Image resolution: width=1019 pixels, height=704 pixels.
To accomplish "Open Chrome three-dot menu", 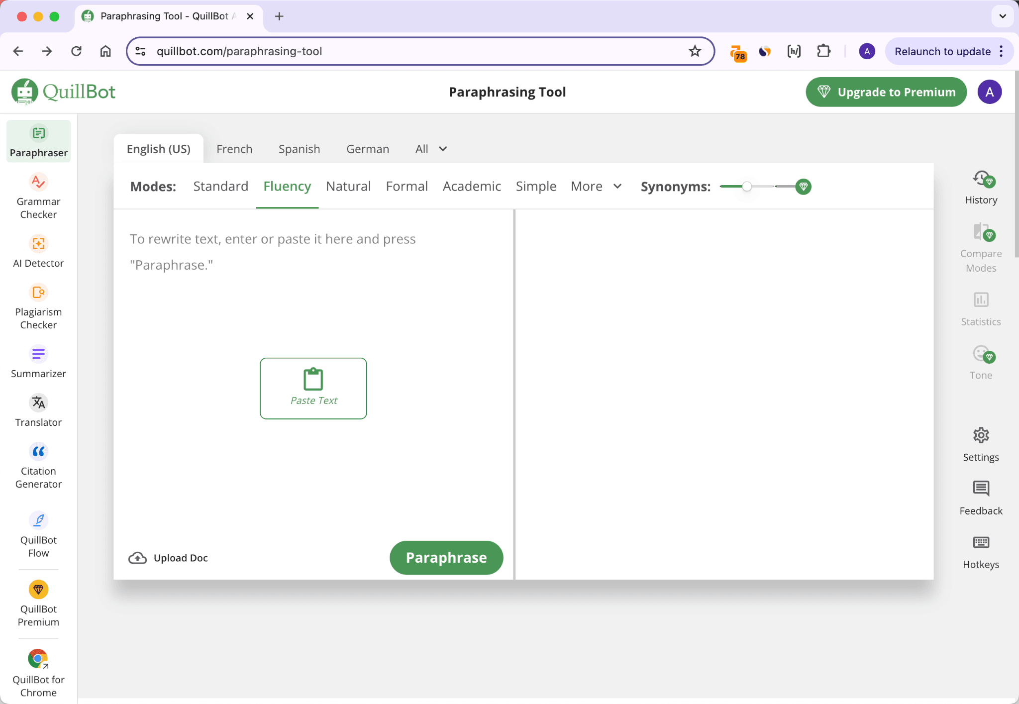I will tap(1001, 51).
